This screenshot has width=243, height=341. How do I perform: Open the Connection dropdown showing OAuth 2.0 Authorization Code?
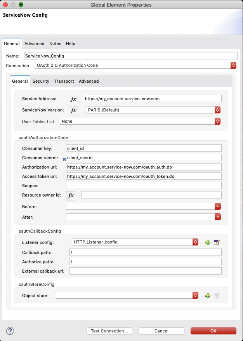[233, 66]
